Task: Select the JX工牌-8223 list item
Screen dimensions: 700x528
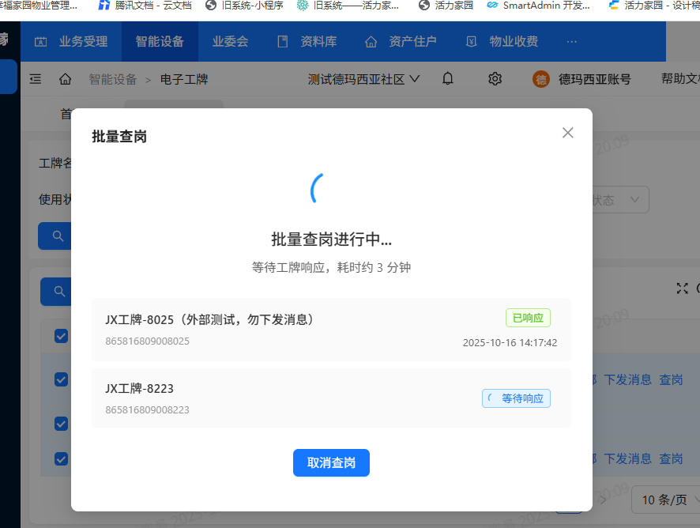Action: pyautogui.click(x=331, y=398)
